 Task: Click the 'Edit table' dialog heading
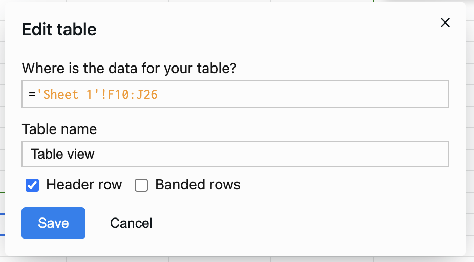coord(59,29)
